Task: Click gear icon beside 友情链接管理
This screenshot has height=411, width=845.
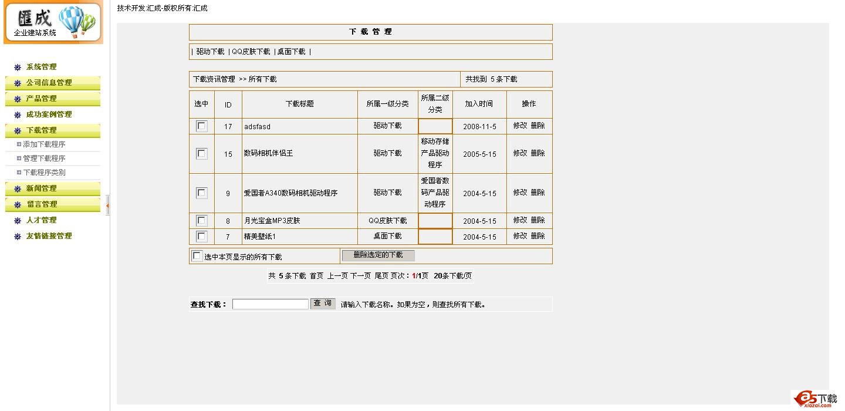Action: point(18,237)
